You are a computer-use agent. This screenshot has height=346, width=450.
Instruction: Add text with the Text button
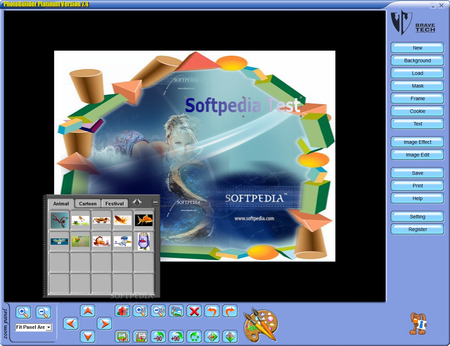pyautogui.click(x=418, y=124)
